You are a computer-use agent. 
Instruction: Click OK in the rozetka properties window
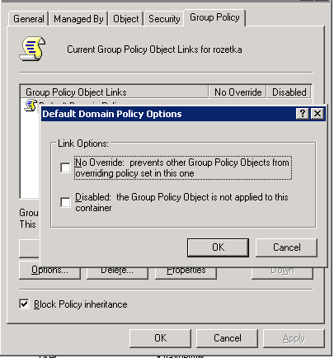tap(160, 338)
